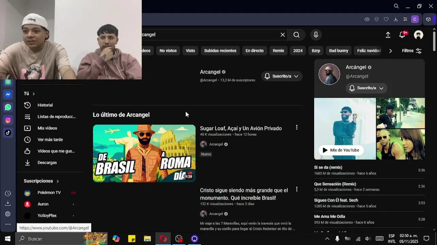Open the shield privacy protection icon
Viewport: 437px width, 245px height.
(376, 19)
